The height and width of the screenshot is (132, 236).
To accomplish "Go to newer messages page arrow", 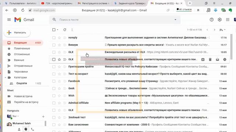I will 207,30.
